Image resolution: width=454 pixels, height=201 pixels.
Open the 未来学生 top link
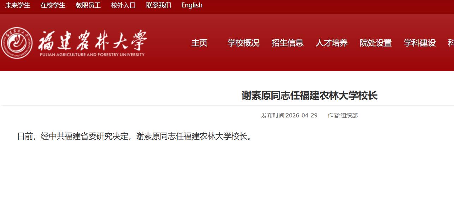tap(18, 5)
